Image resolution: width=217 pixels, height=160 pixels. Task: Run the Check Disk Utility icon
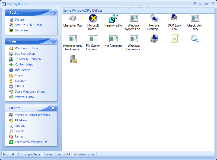(195, 18)
